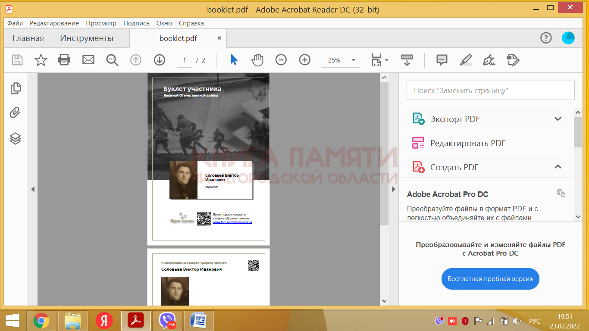Screen dimensions: 589x331
Task: Open the Layers panel icon
Action: click(16, 138)
